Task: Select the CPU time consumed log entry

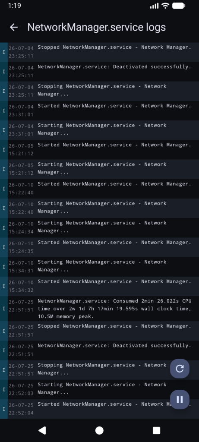Action: [x=99, y=309]
